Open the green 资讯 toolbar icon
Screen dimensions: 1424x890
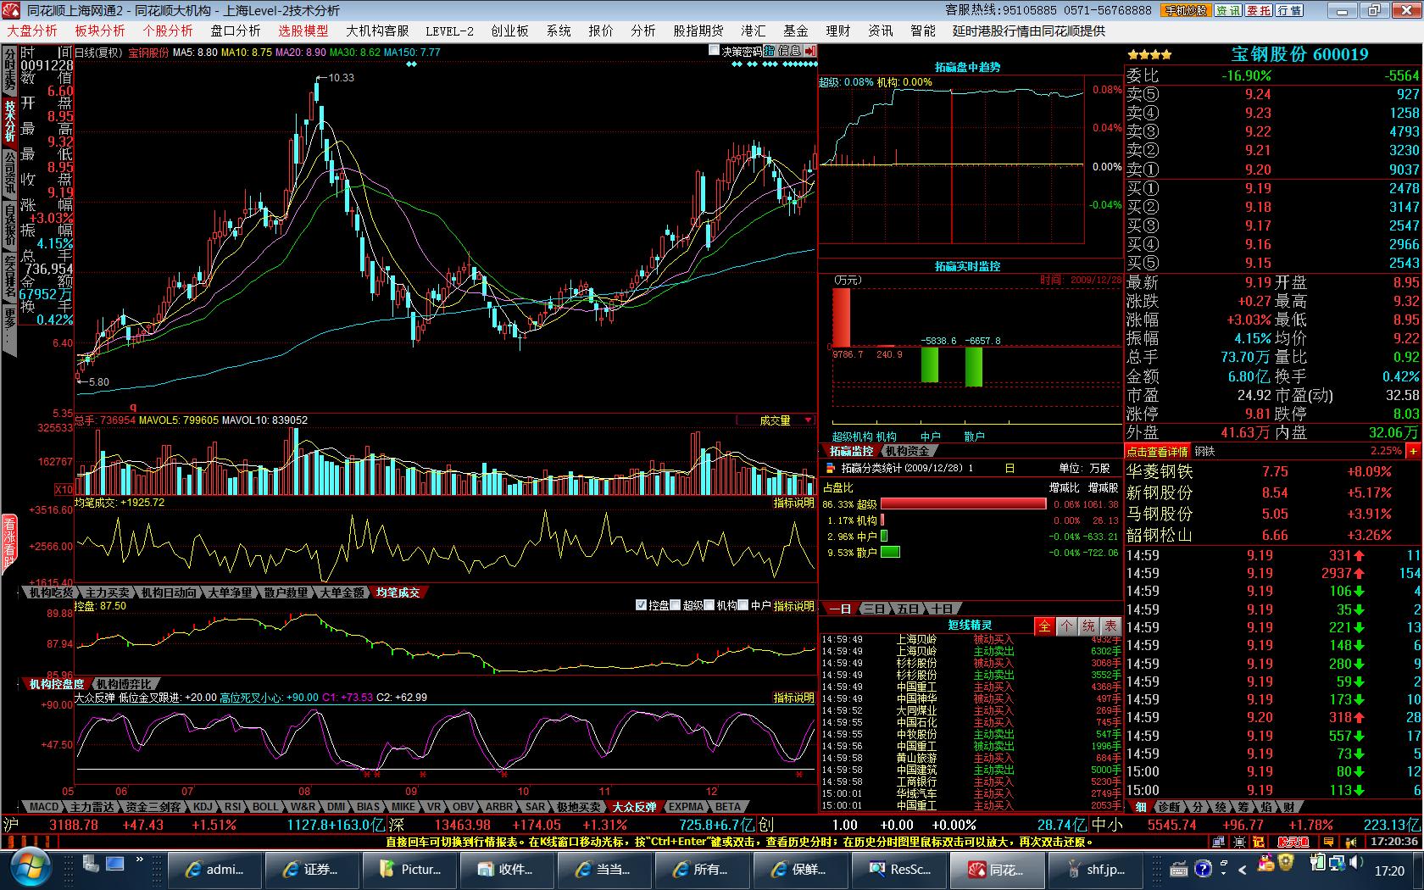[1228, 10]
